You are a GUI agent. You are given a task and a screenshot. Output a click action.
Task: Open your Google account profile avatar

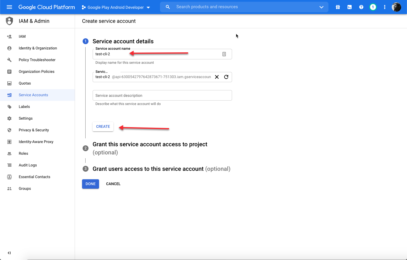click(x=396, y=7)
